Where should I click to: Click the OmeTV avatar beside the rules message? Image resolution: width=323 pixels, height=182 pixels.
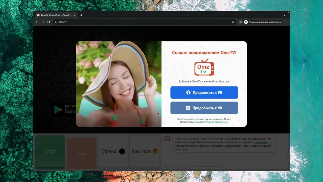pyautogui.click(x=167, y=138)
